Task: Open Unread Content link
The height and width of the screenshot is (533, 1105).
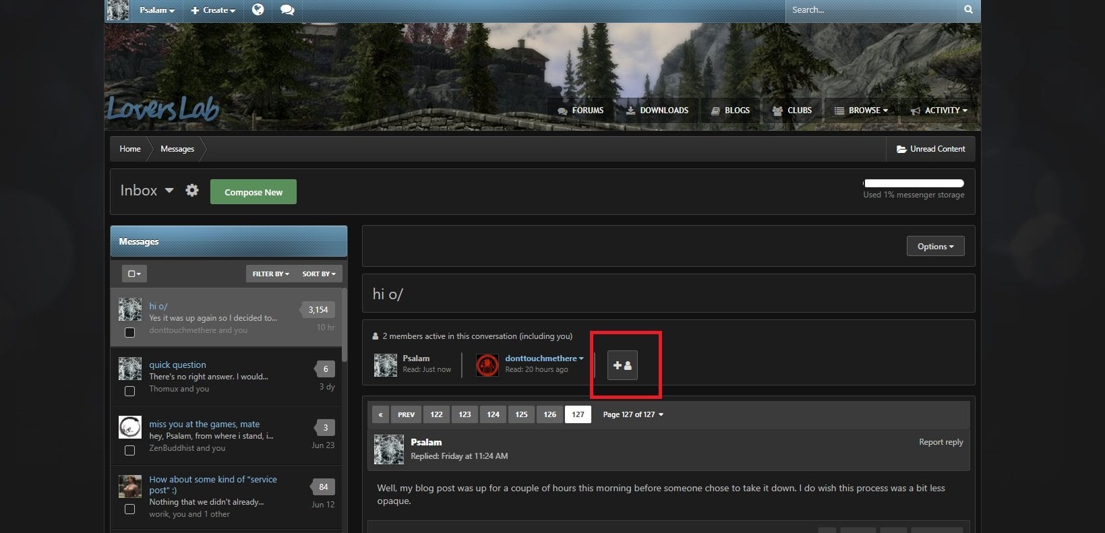Action: click(x=930, y=149)
